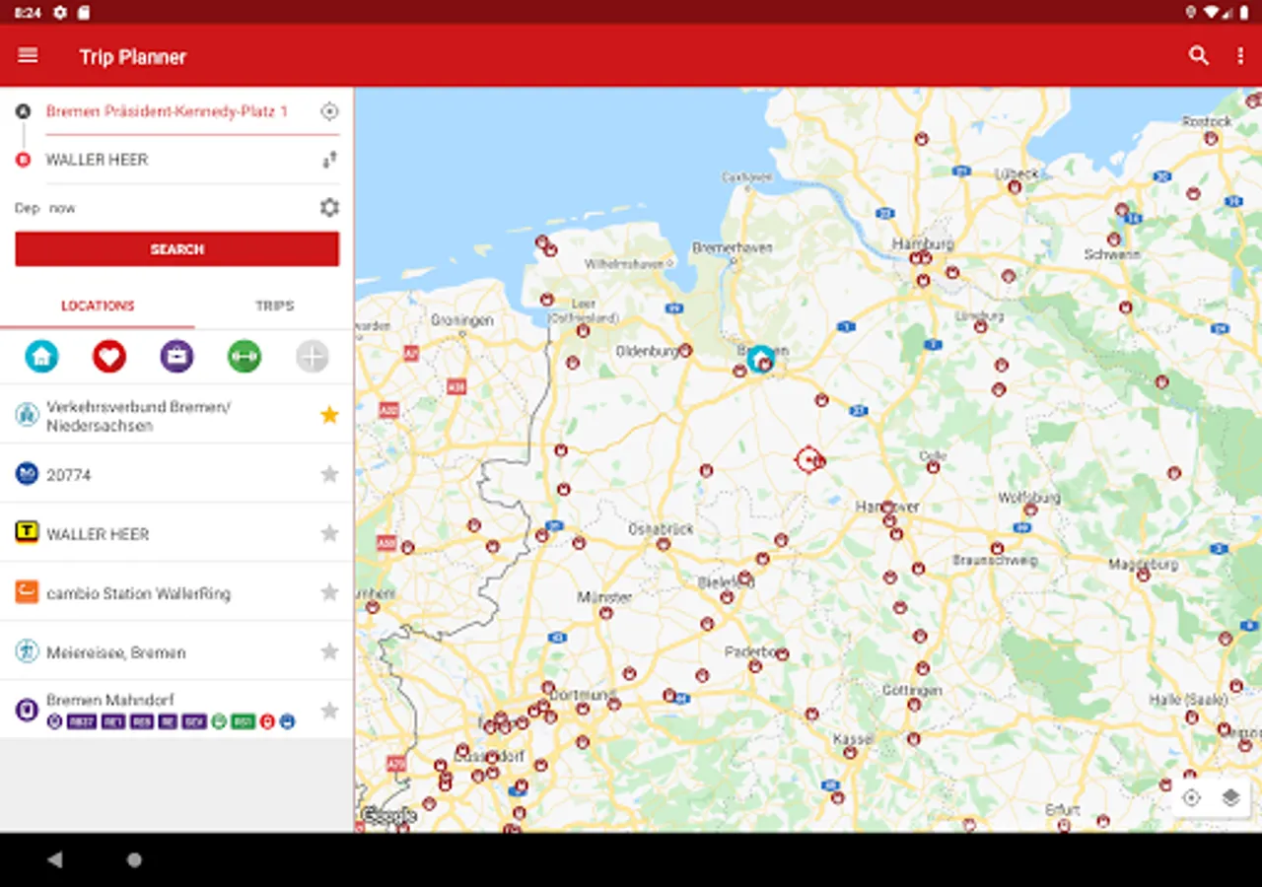Open trip options gear beside departure time
This screenshot has width=1262, height=887.
329,208
